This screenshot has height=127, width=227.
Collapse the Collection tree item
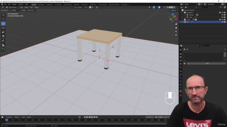[183, 13]
